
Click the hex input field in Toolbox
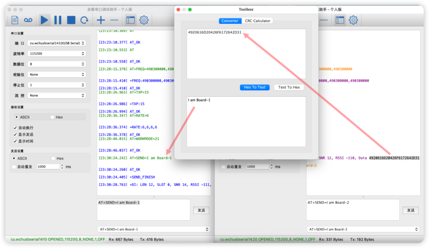point(246,54)
